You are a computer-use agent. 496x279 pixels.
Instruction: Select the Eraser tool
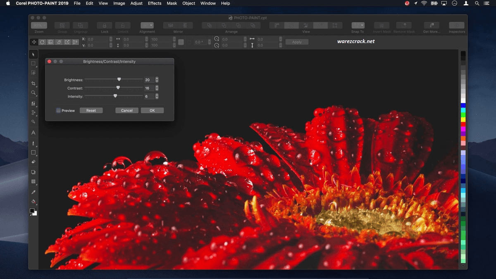click(33, 162)
